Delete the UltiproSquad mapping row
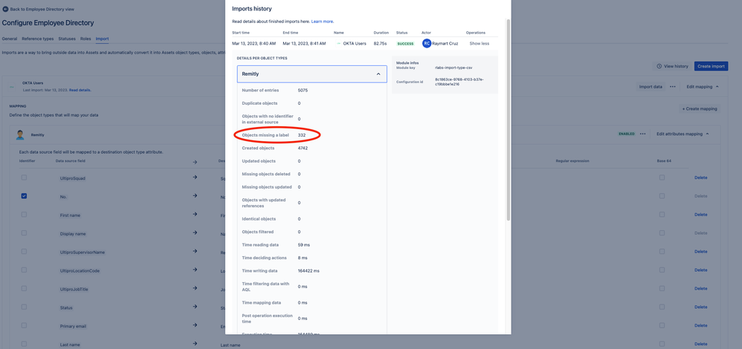Image resolution: width=742 pixels, height=349 pixels. (x=700, y=177)
